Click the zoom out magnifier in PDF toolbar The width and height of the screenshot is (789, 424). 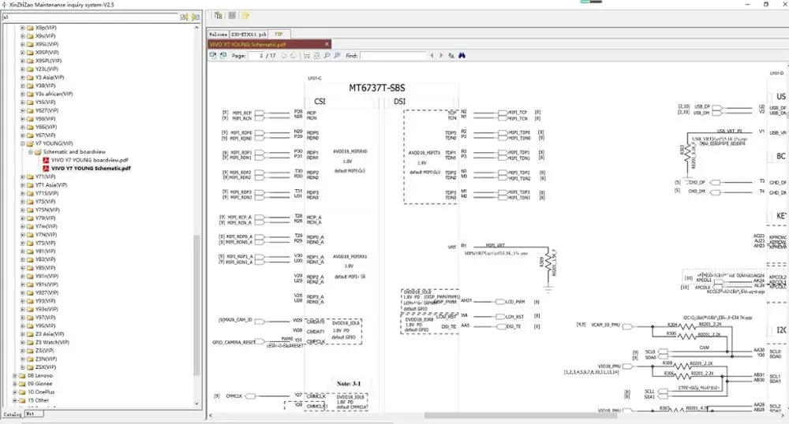327,55
